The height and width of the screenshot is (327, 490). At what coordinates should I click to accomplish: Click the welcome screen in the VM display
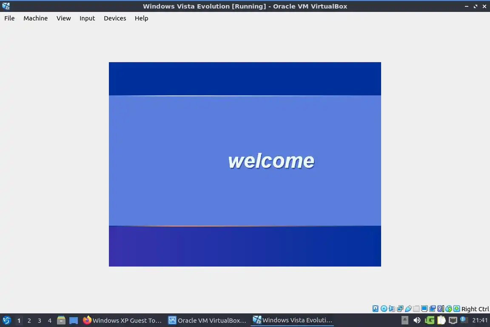pos(245,164)
